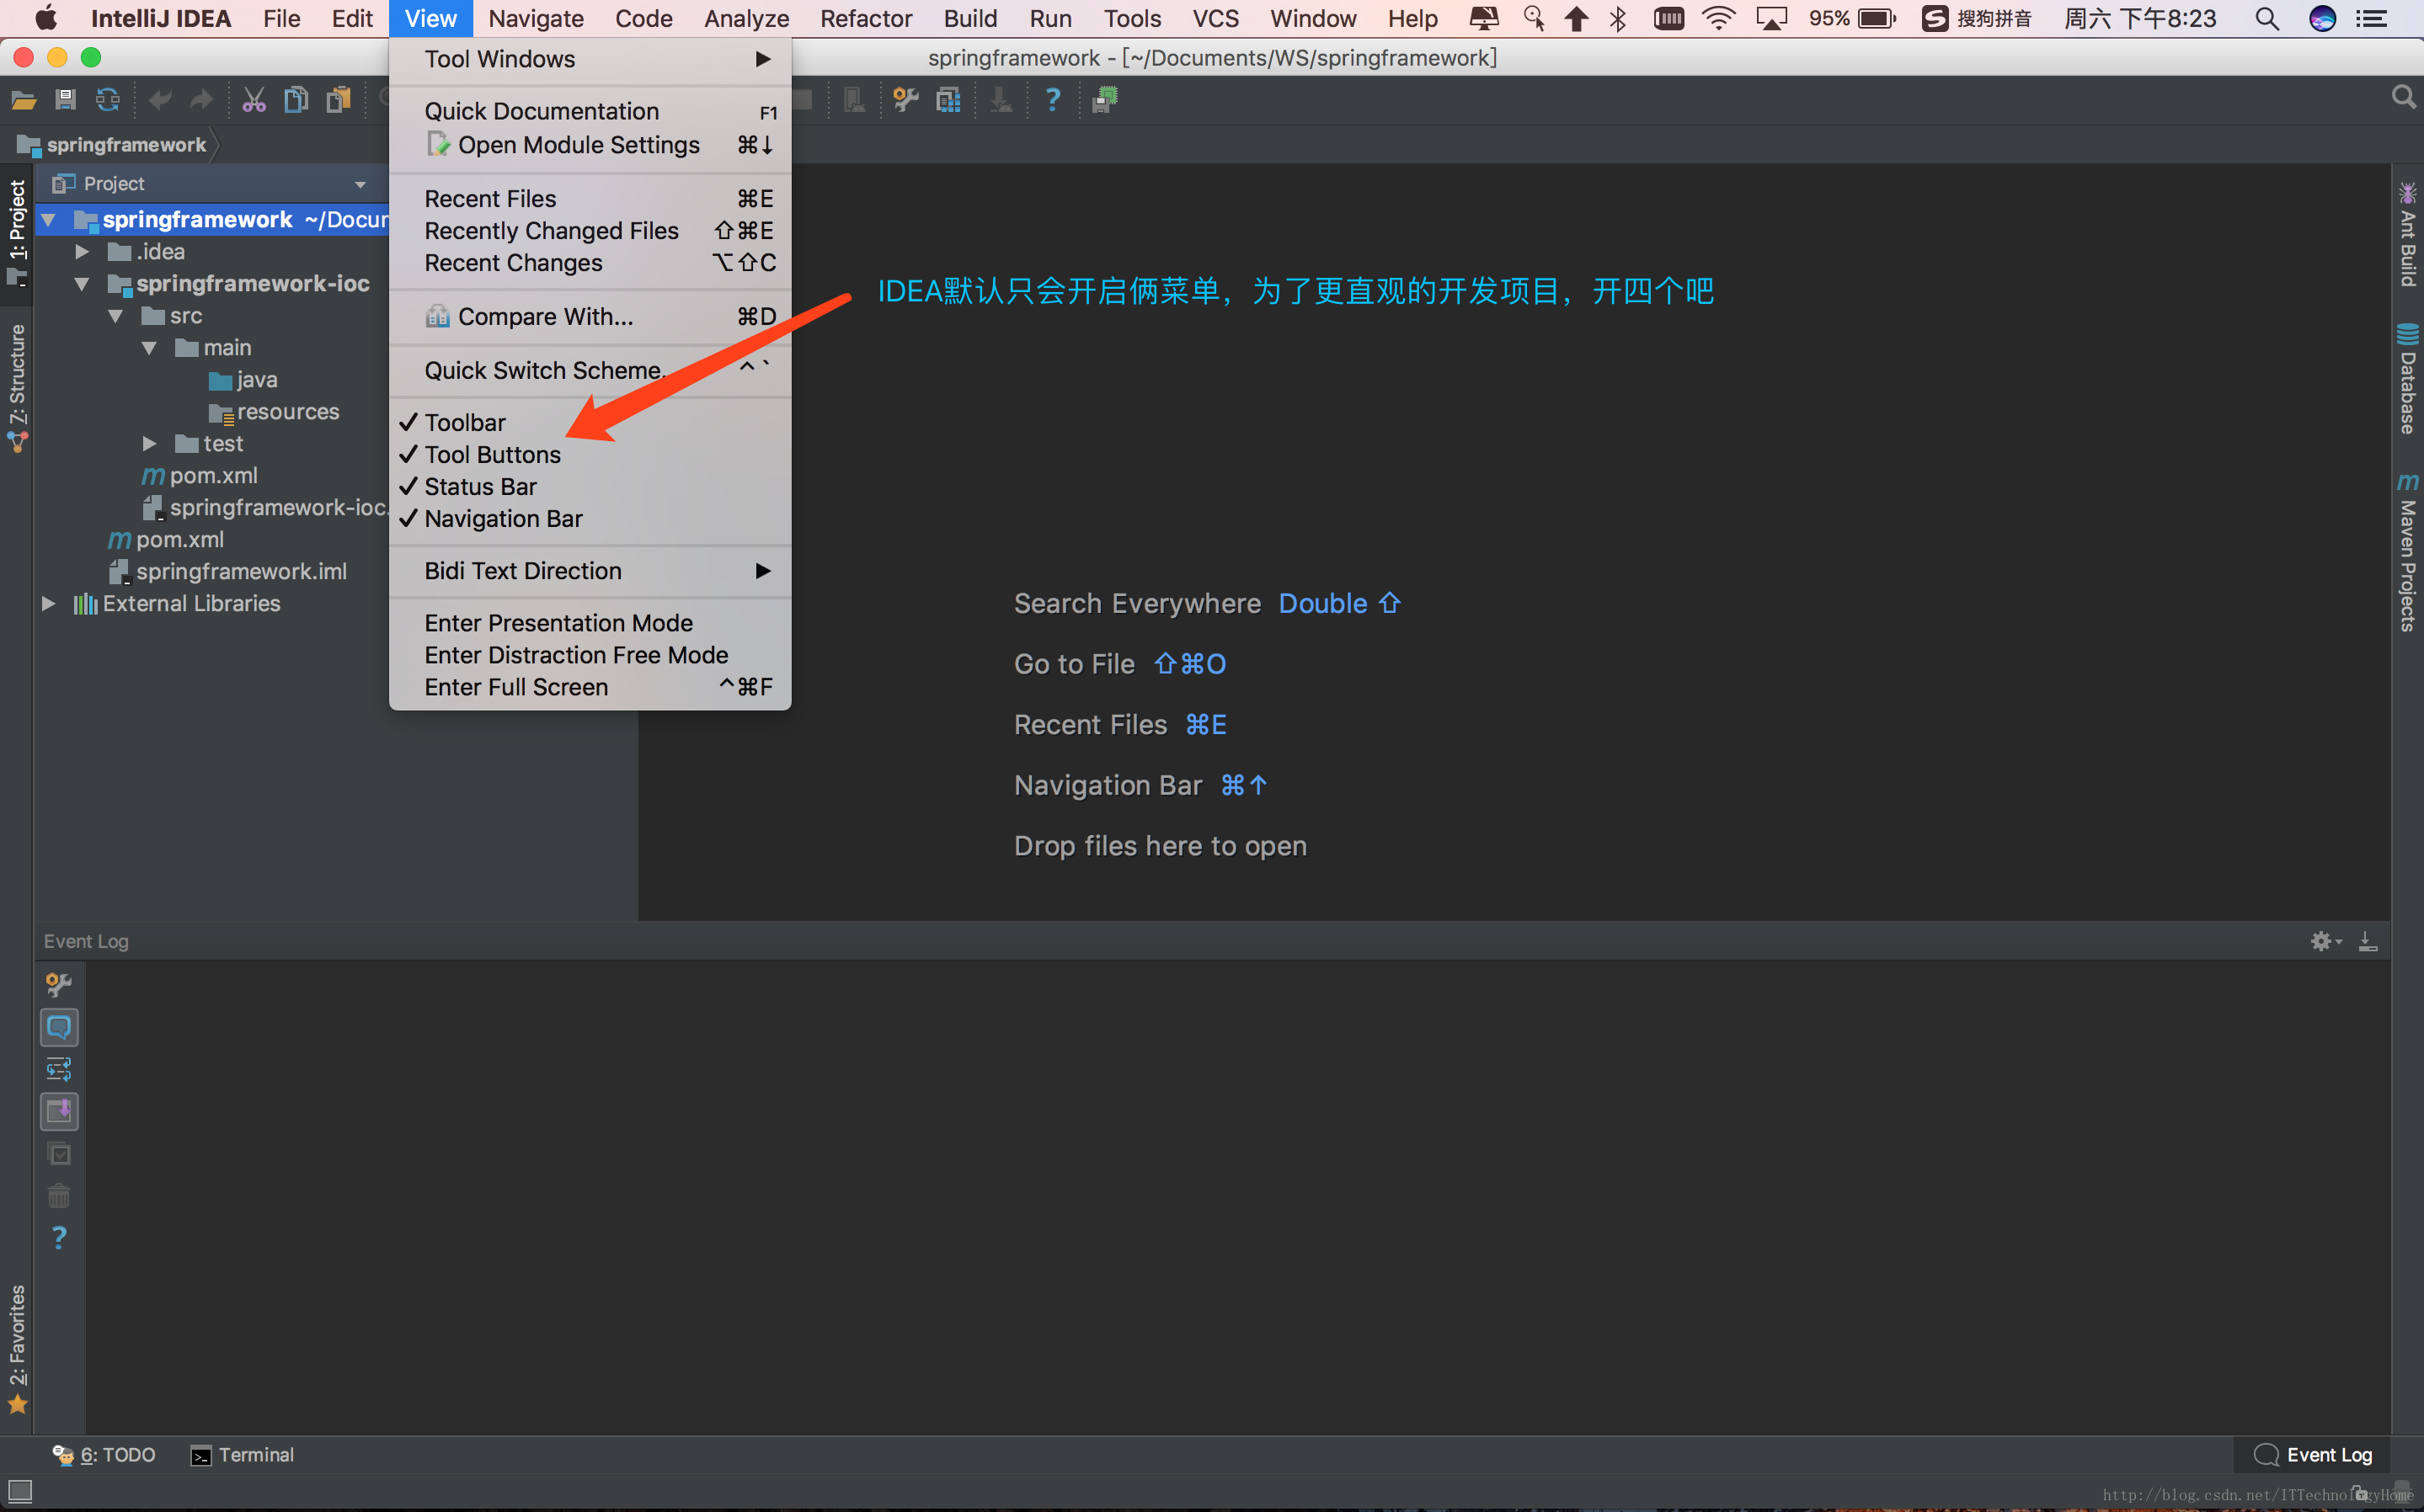Expand the test folder node
The width and height of the screenshot is (2424, 1512).
click(149, 444)
